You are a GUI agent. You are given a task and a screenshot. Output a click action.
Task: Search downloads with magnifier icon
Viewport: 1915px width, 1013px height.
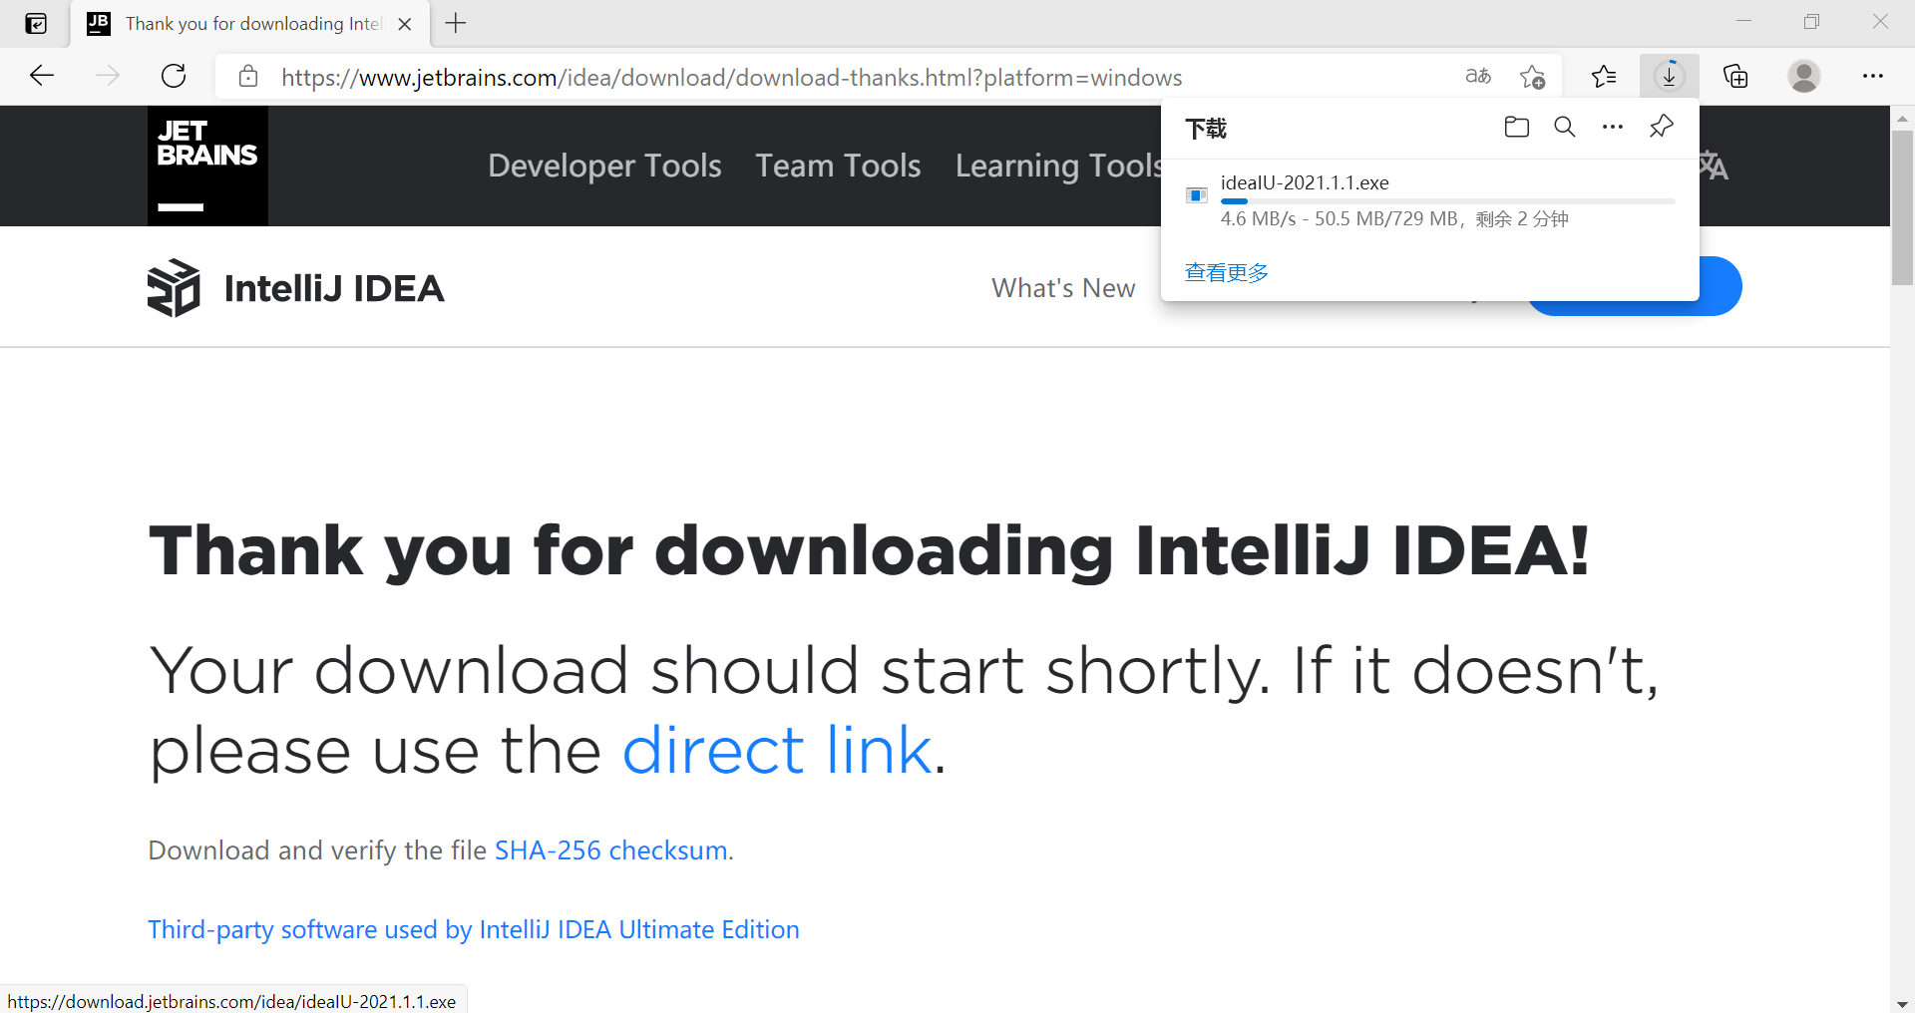click(x=1565, y=127)
